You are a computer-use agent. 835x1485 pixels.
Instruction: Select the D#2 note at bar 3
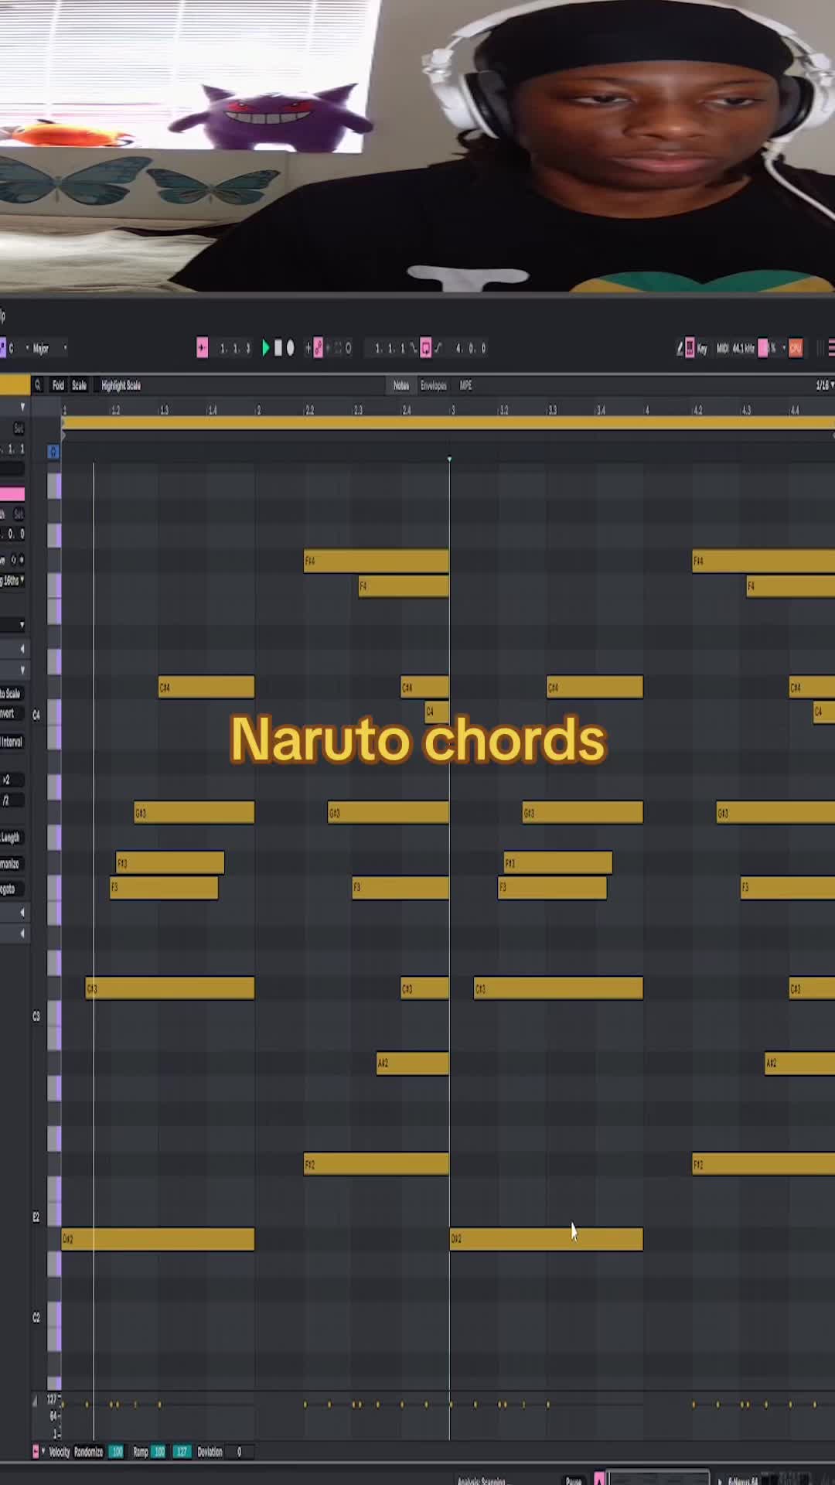(546, 1239)
